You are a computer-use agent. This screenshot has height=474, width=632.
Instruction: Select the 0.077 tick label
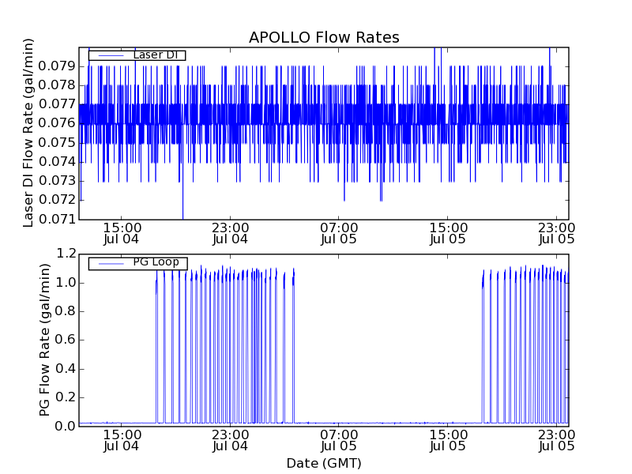(x=57, y=104)
